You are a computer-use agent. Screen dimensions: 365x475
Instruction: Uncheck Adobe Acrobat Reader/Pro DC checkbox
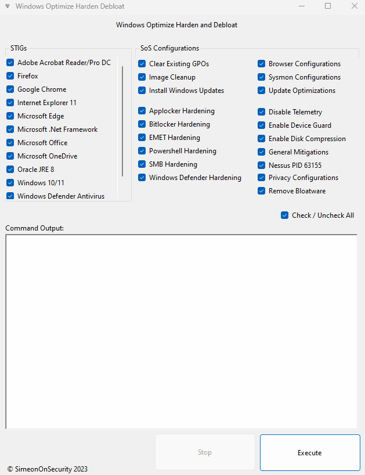click(10, 63)
